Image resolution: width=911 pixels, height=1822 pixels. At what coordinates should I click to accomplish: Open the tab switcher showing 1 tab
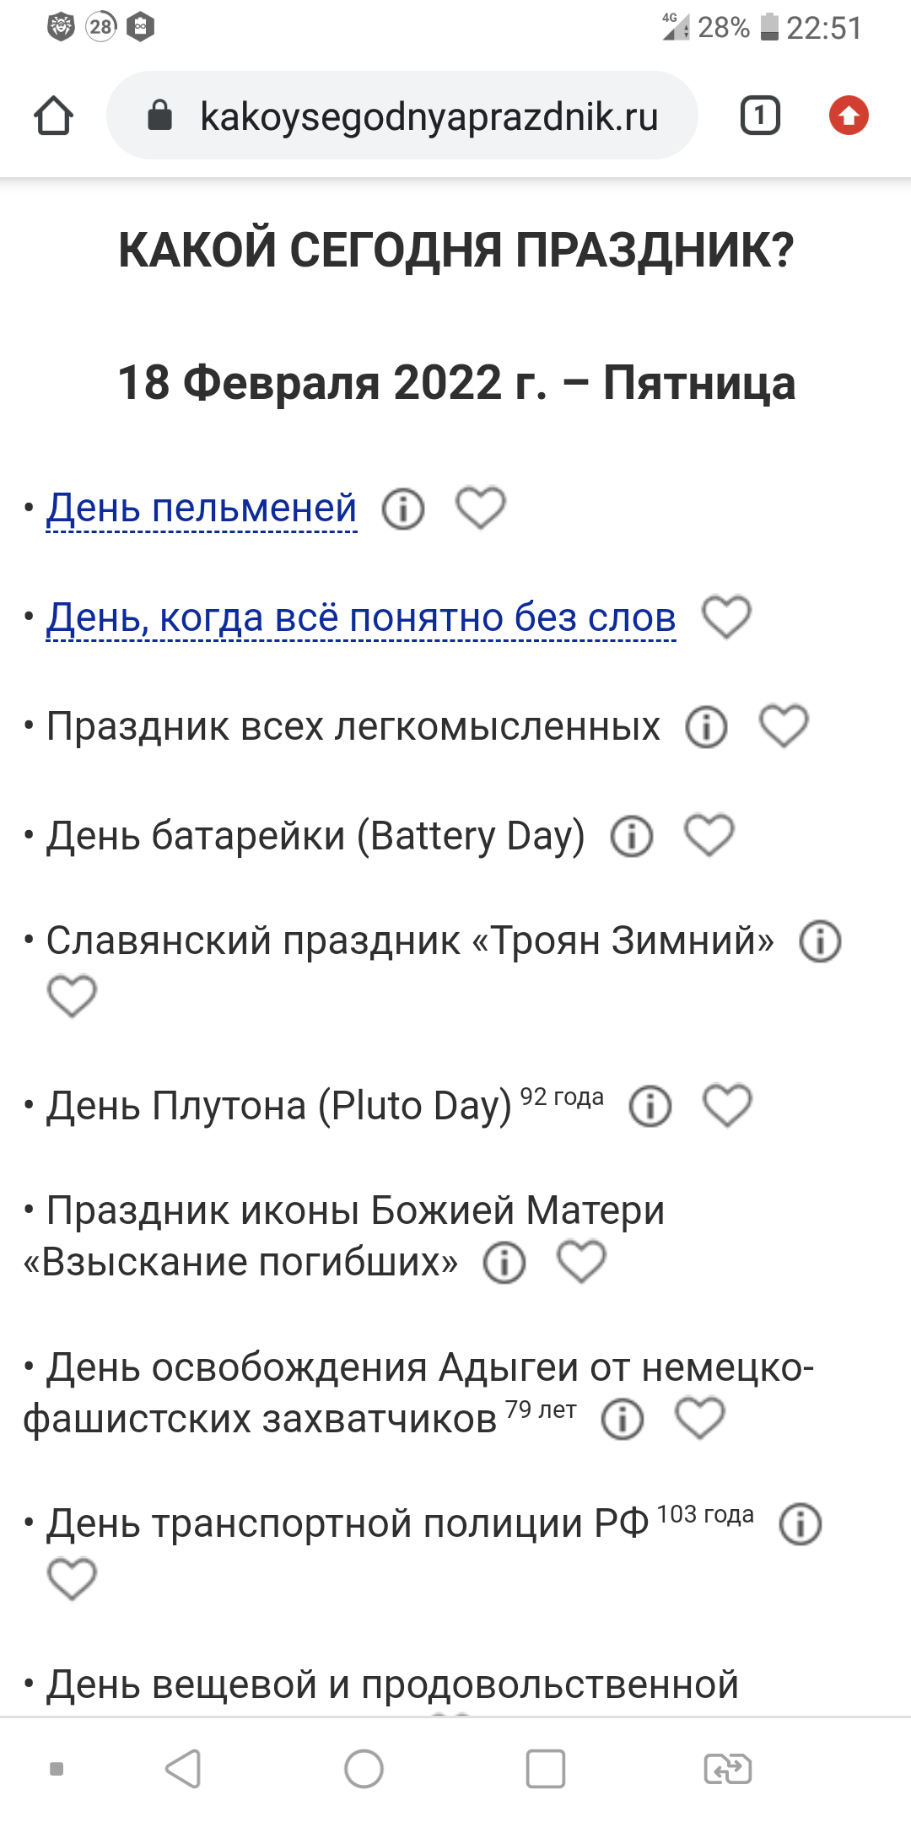[x=760, y=116]
